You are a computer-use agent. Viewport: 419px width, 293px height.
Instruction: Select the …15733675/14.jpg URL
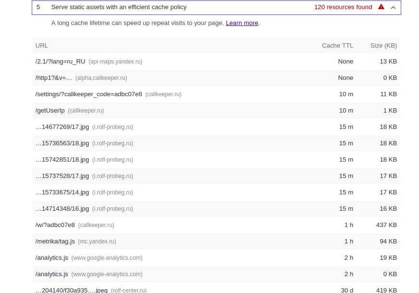pyautogui.click(x=62, y=192)
